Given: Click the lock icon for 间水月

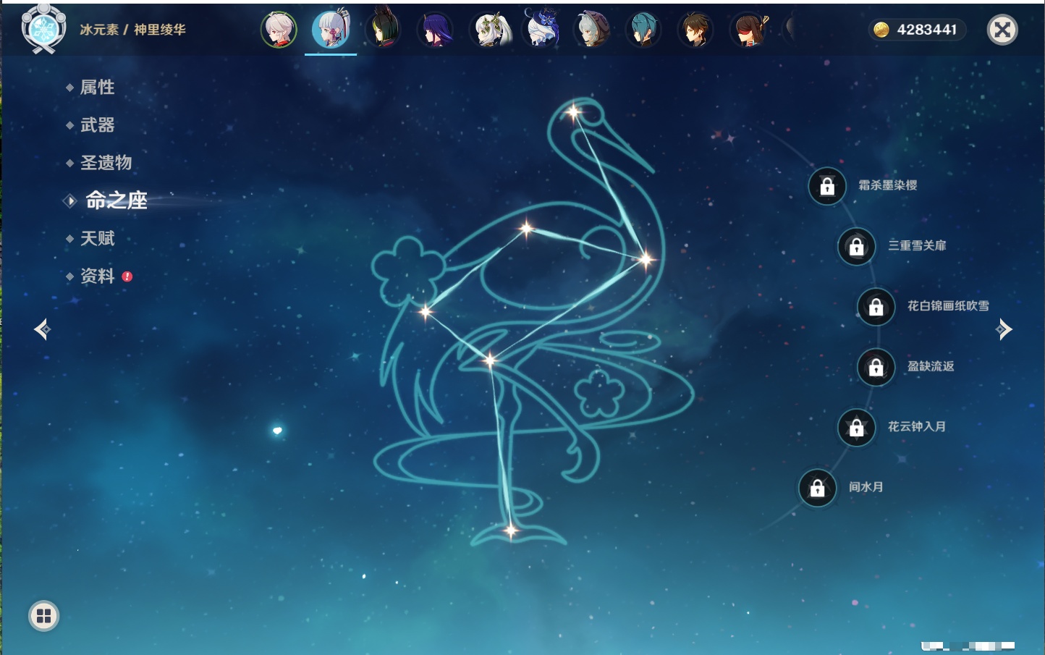Looking at the screenshot, I should pyautogui.click(x=817, y=488).
